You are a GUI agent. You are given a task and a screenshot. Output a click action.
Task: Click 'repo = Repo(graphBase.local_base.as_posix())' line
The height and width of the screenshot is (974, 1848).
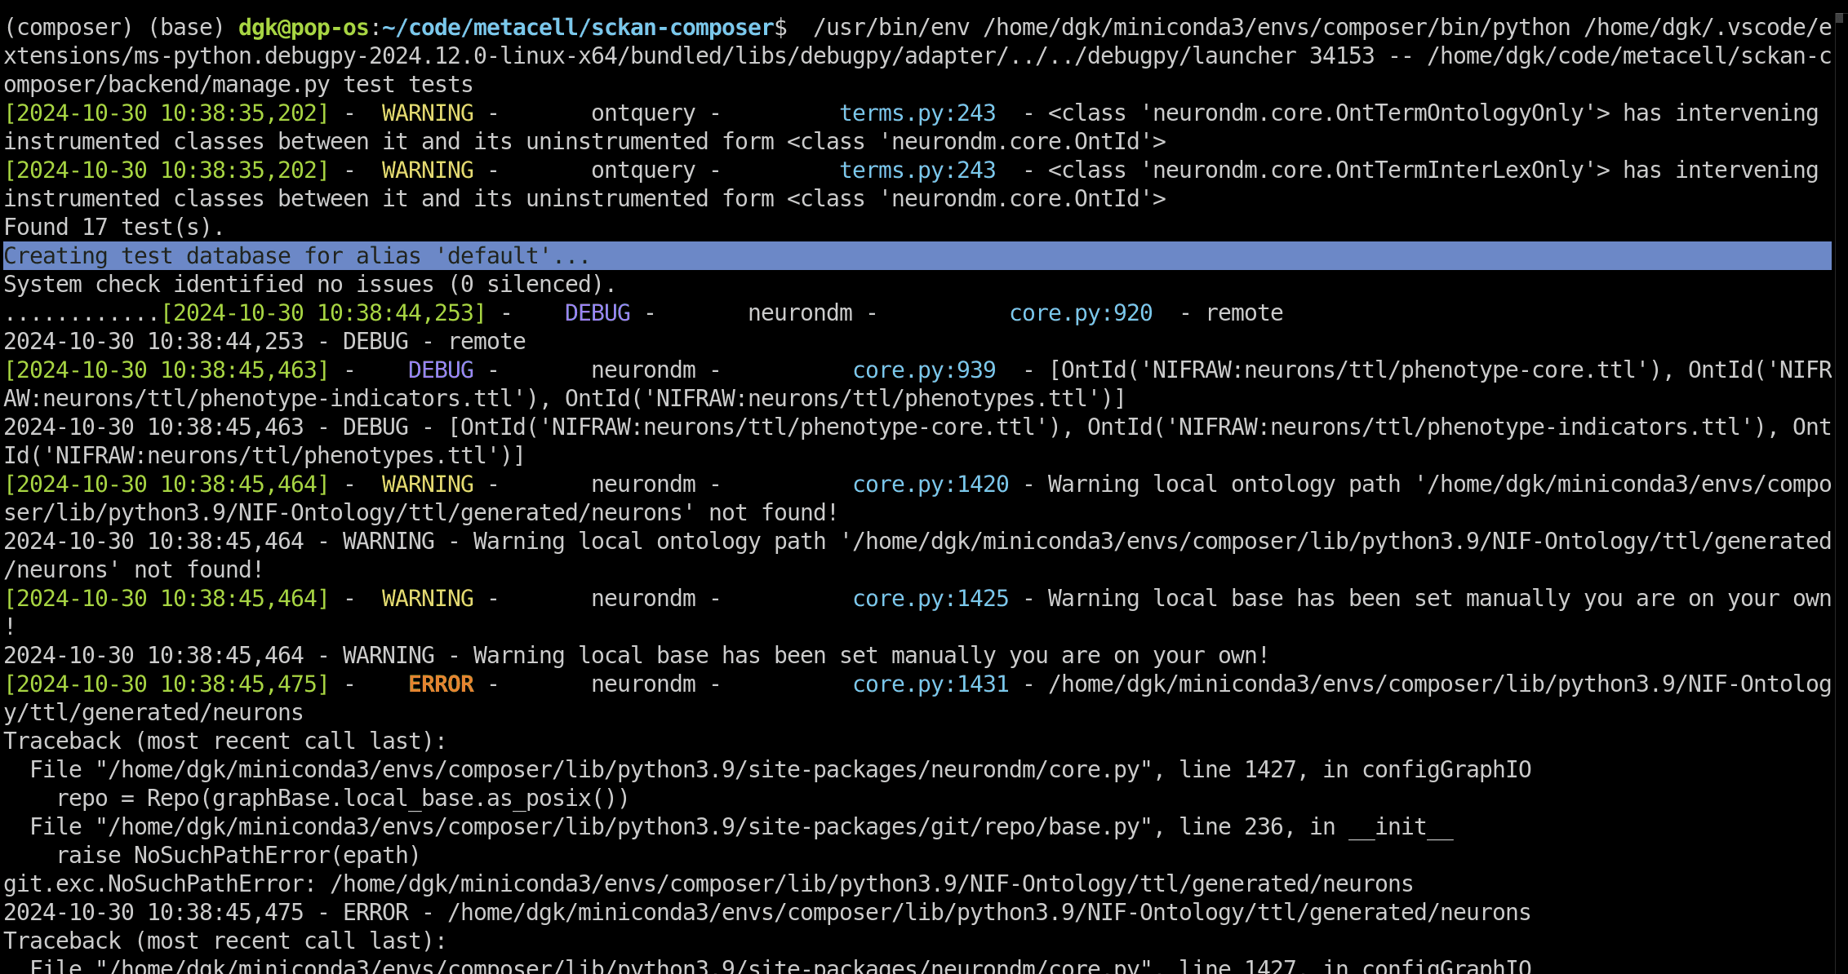pyautogui.click(x=343, y=799)
